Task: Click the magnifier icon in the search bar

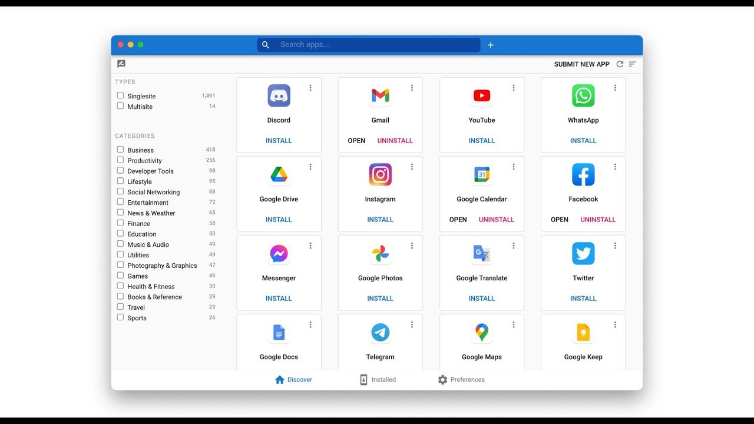Action: tap(266, 45)
